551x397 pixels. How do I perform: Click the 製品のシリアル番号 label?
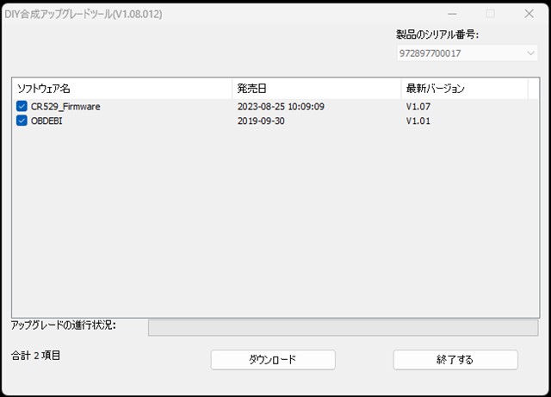click(437, 34)
